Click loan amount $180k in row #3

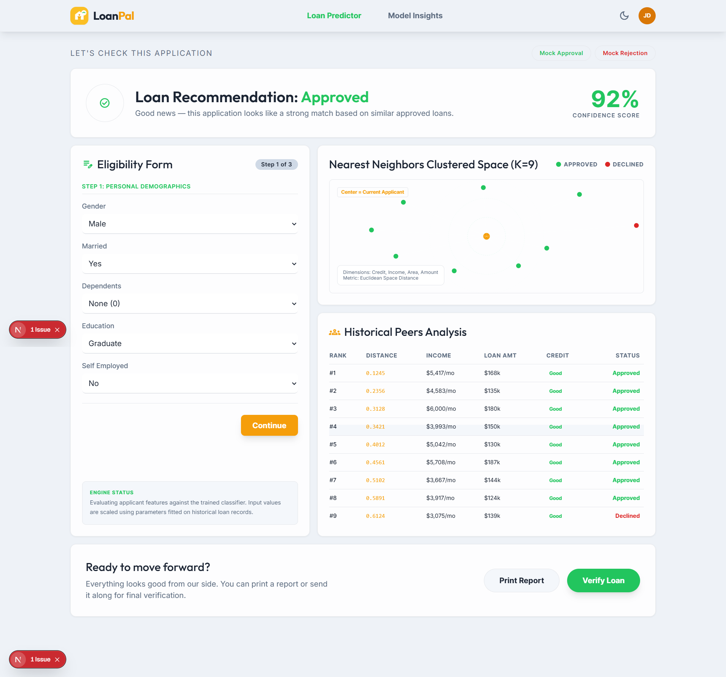(x=492, y=409)
